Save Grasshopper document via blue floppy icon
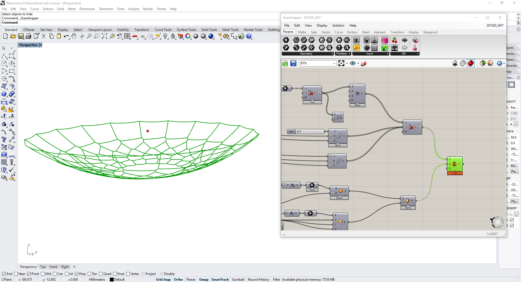Viewport: 521px width, 282px height. tap(293, 63)
